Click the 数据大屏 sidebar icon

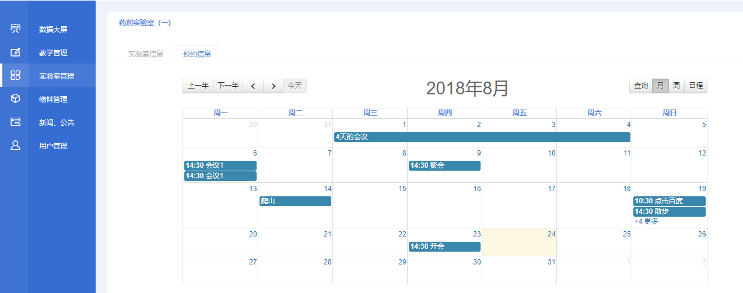pos(16,29)
